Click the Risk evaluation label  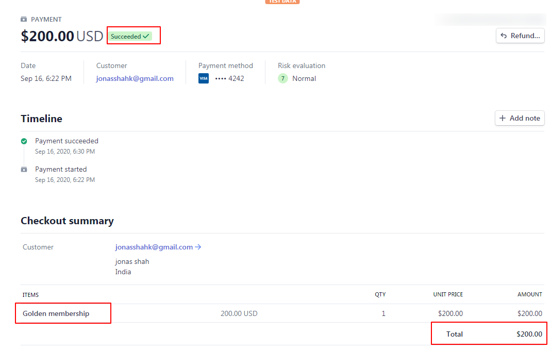[x=302, y=65]
